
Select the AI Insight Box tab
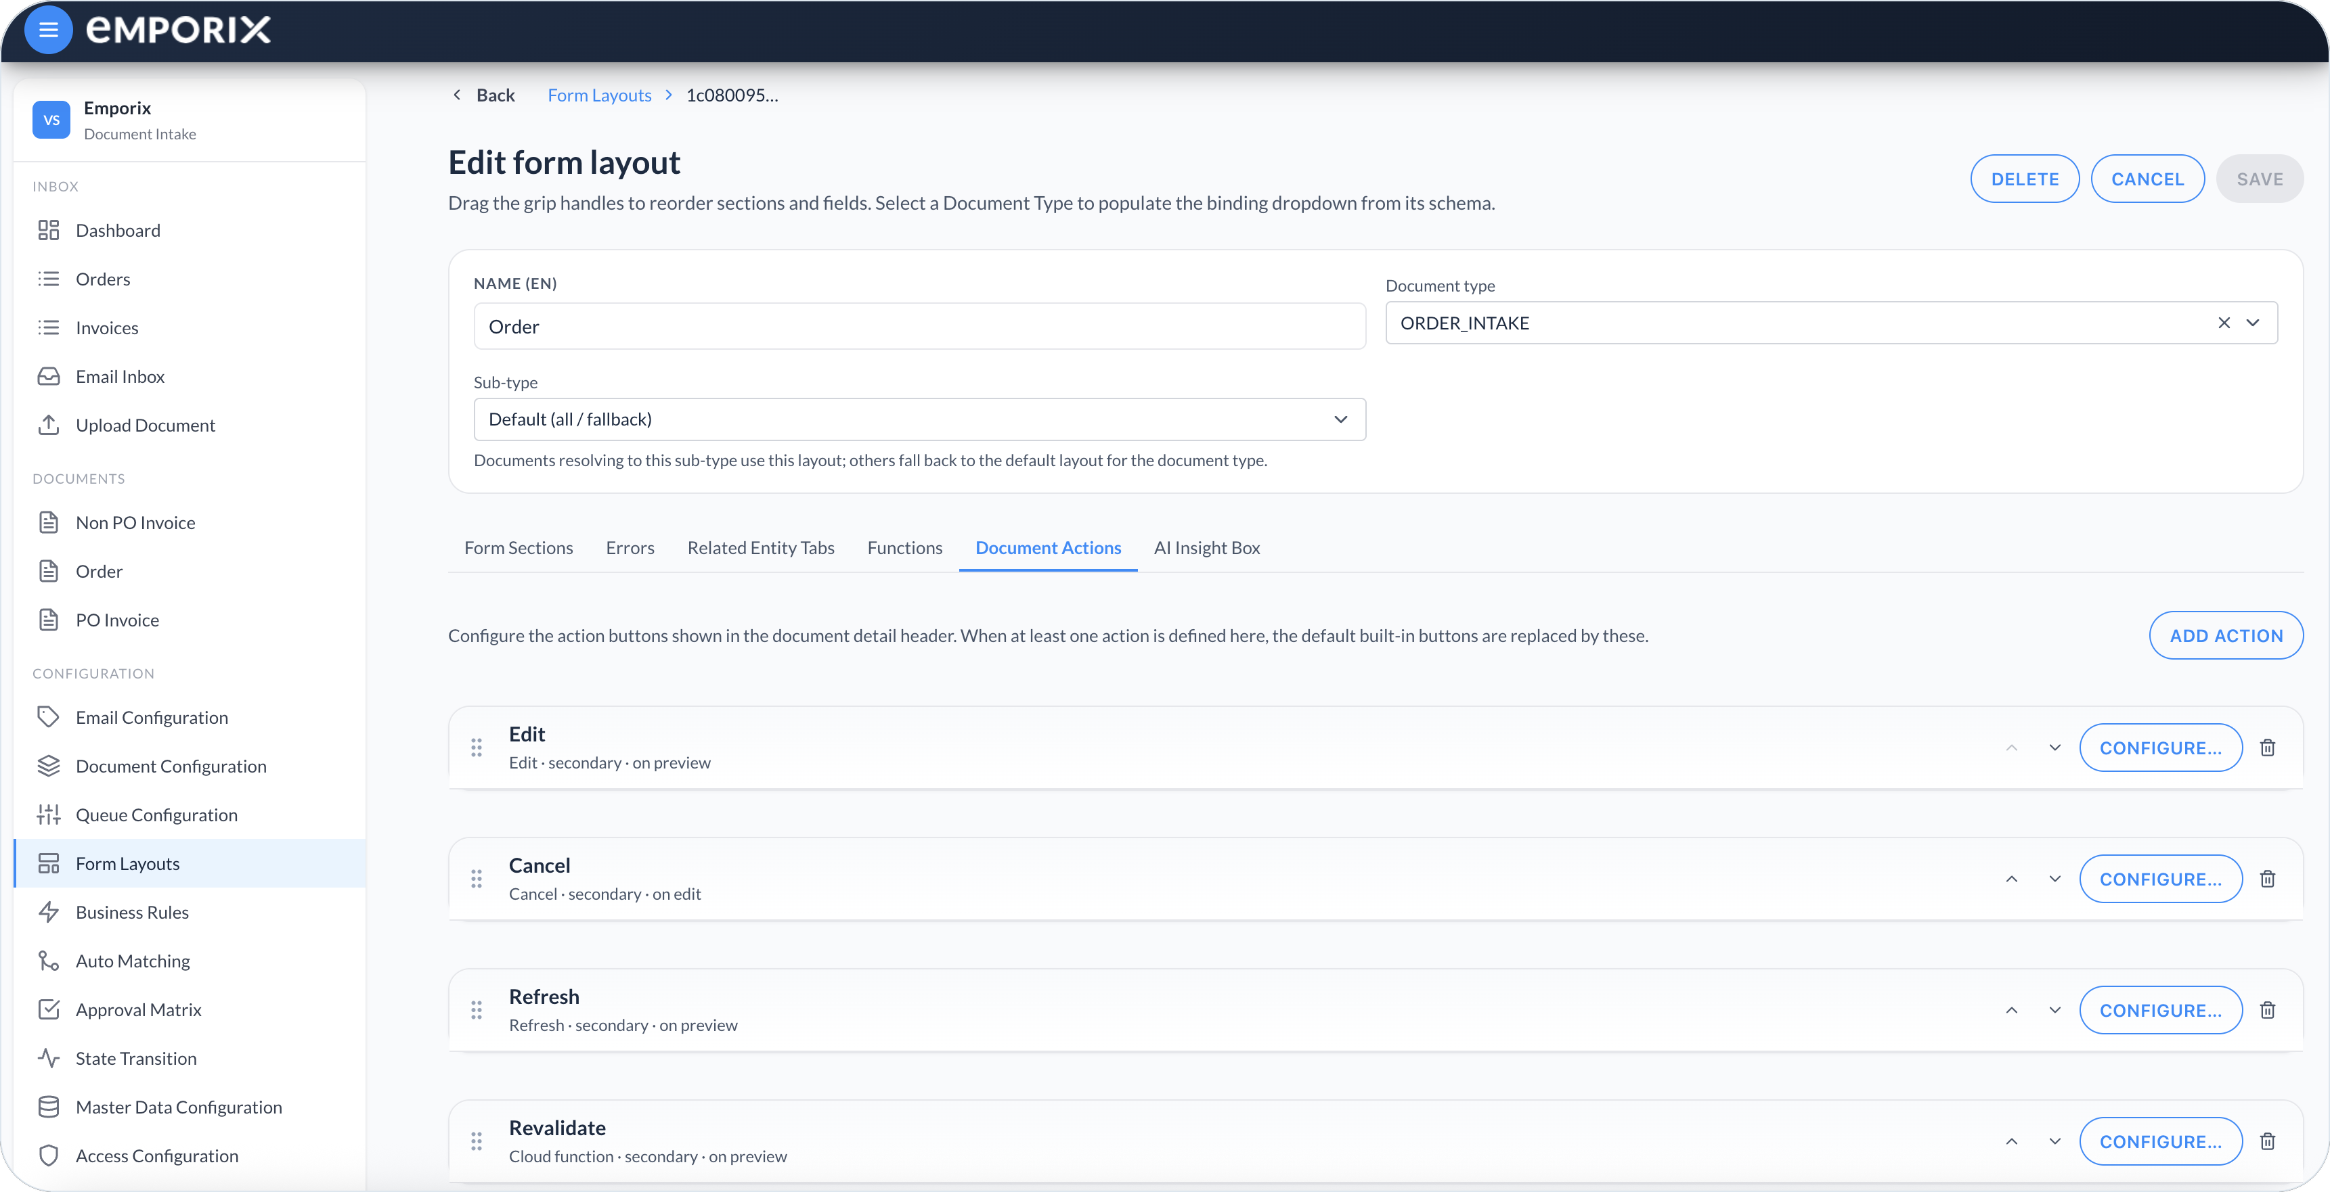coord(1206,548)
